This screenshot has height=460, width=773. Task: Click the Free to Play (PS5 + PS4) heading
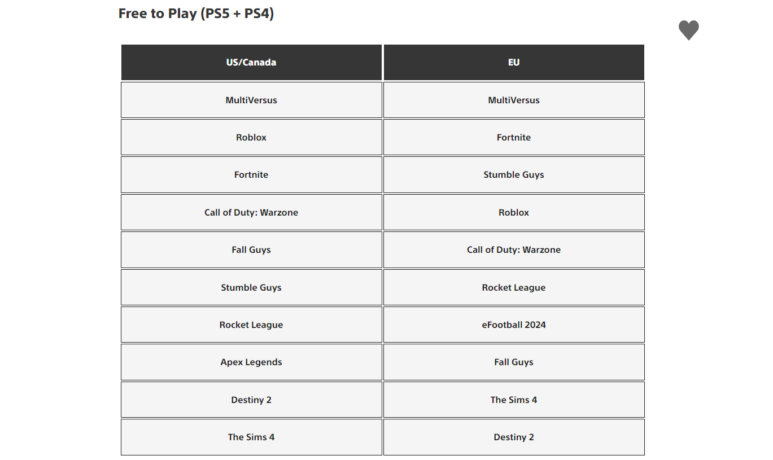(196, 14)
